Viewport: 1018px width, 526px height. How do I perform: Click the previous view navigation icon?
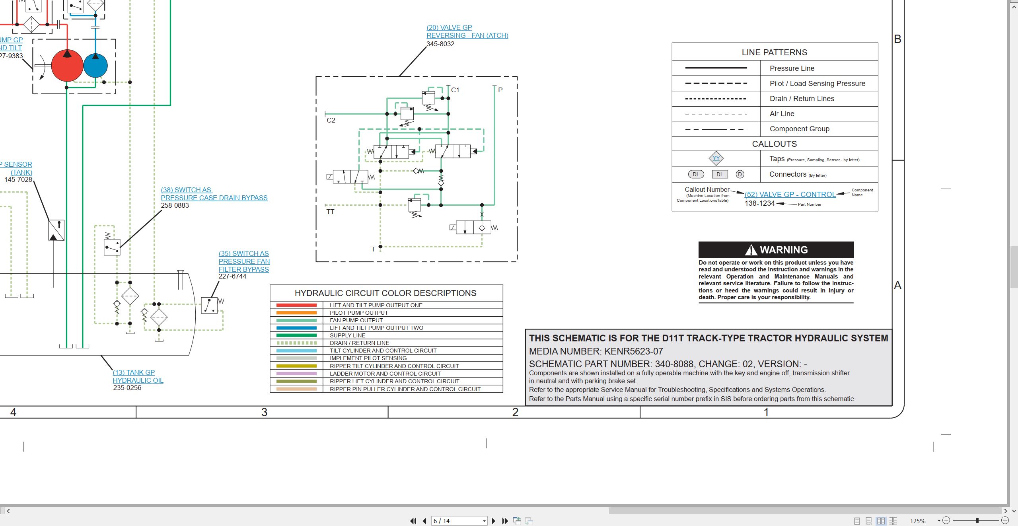[x=517, y=521]
